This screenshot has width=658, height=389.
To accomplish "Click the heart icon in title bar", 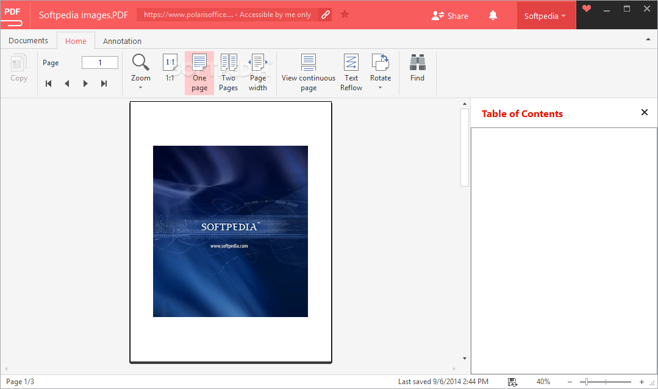I will pyautogui.click(x=587, y=9).
